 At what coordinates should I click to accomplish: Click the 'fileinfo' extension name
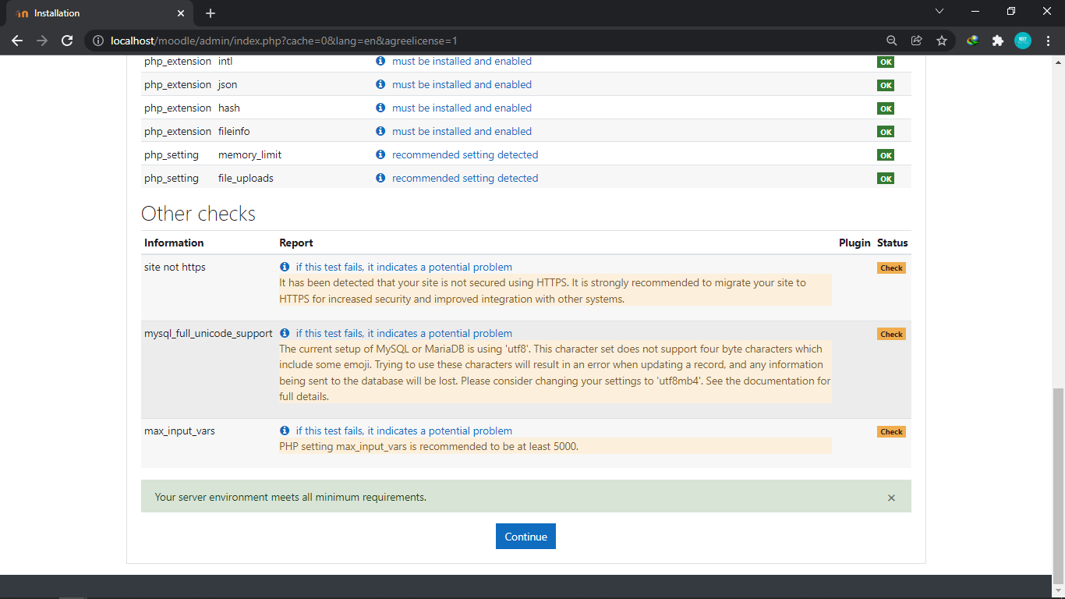pos(234,131)
